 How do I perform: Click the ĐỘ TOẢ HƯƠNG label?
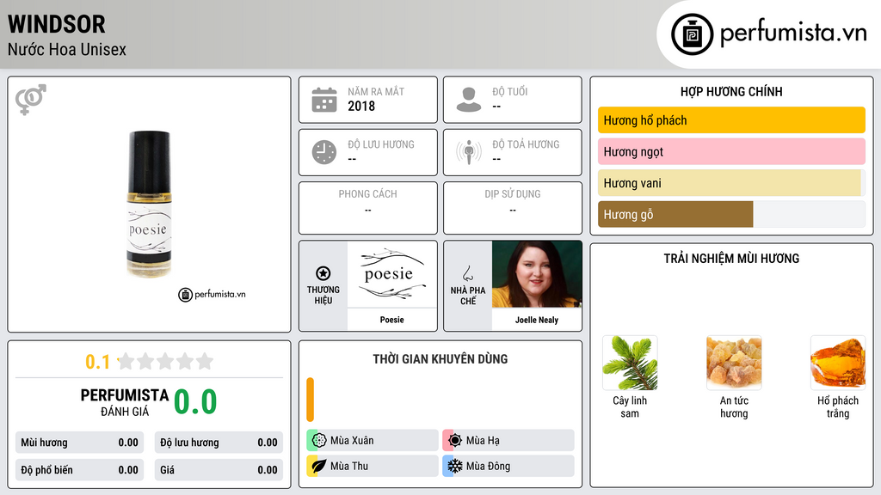coord(526,144)
